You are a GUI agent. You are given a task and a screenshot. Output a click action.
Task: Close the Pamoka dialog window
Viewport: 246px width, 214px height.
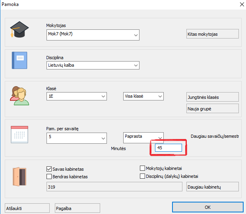241,4
